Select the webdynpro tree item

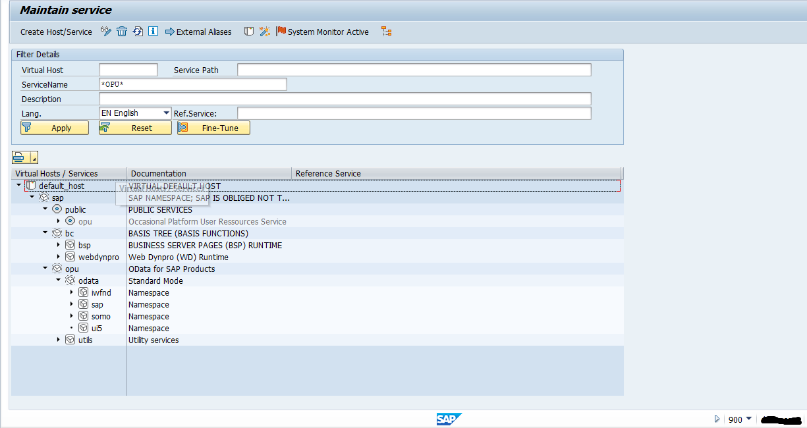98,257
